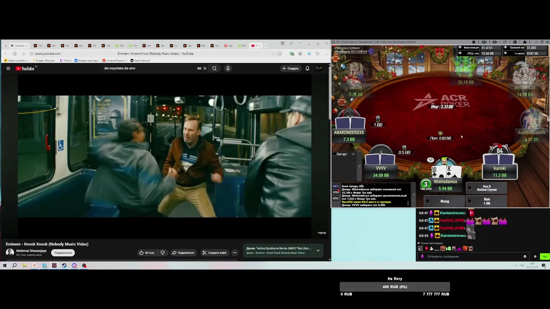Open the Windows notification center
This screenshot has height=309, width=550.
point(544,266)
